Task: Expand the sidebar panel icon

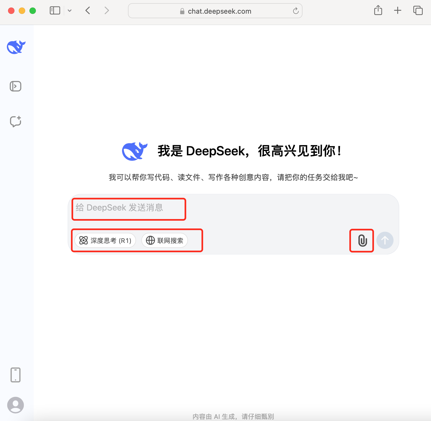Action: point(16,86)
